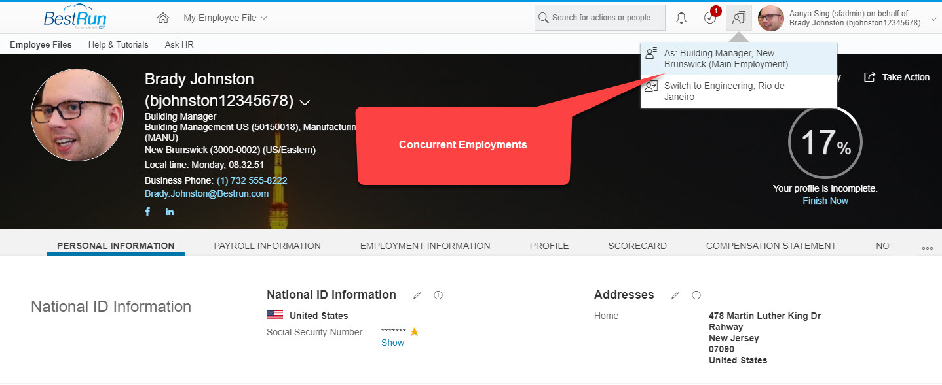Click the Building Manager job title text
The height and width of the screenshot is (385, 942).
(180, 116)
